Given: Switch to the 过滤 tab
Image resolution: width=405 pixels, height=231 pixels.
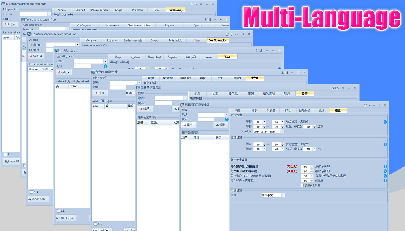Looking at the screenshot, I should tap(321, 110).
